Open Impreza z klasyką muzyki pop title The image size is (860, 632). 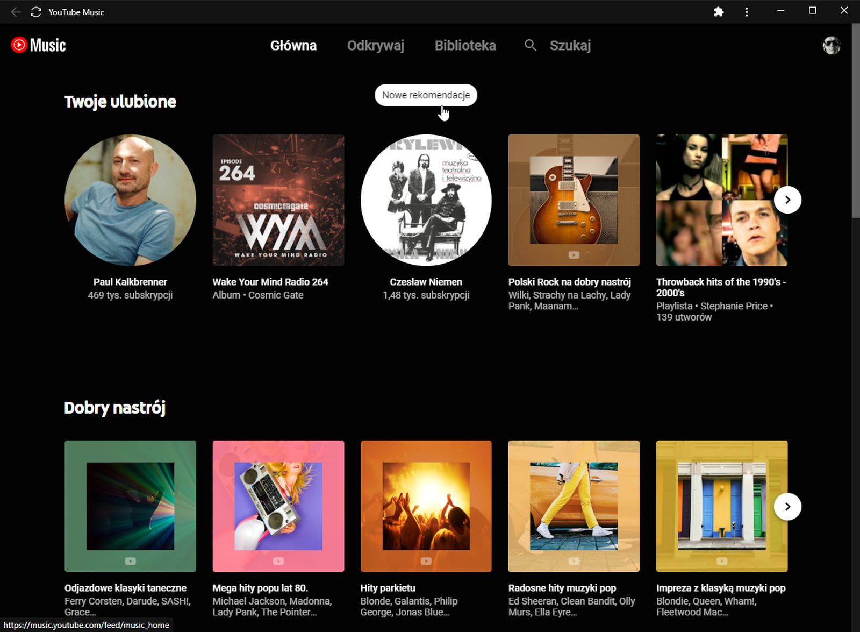721,588
